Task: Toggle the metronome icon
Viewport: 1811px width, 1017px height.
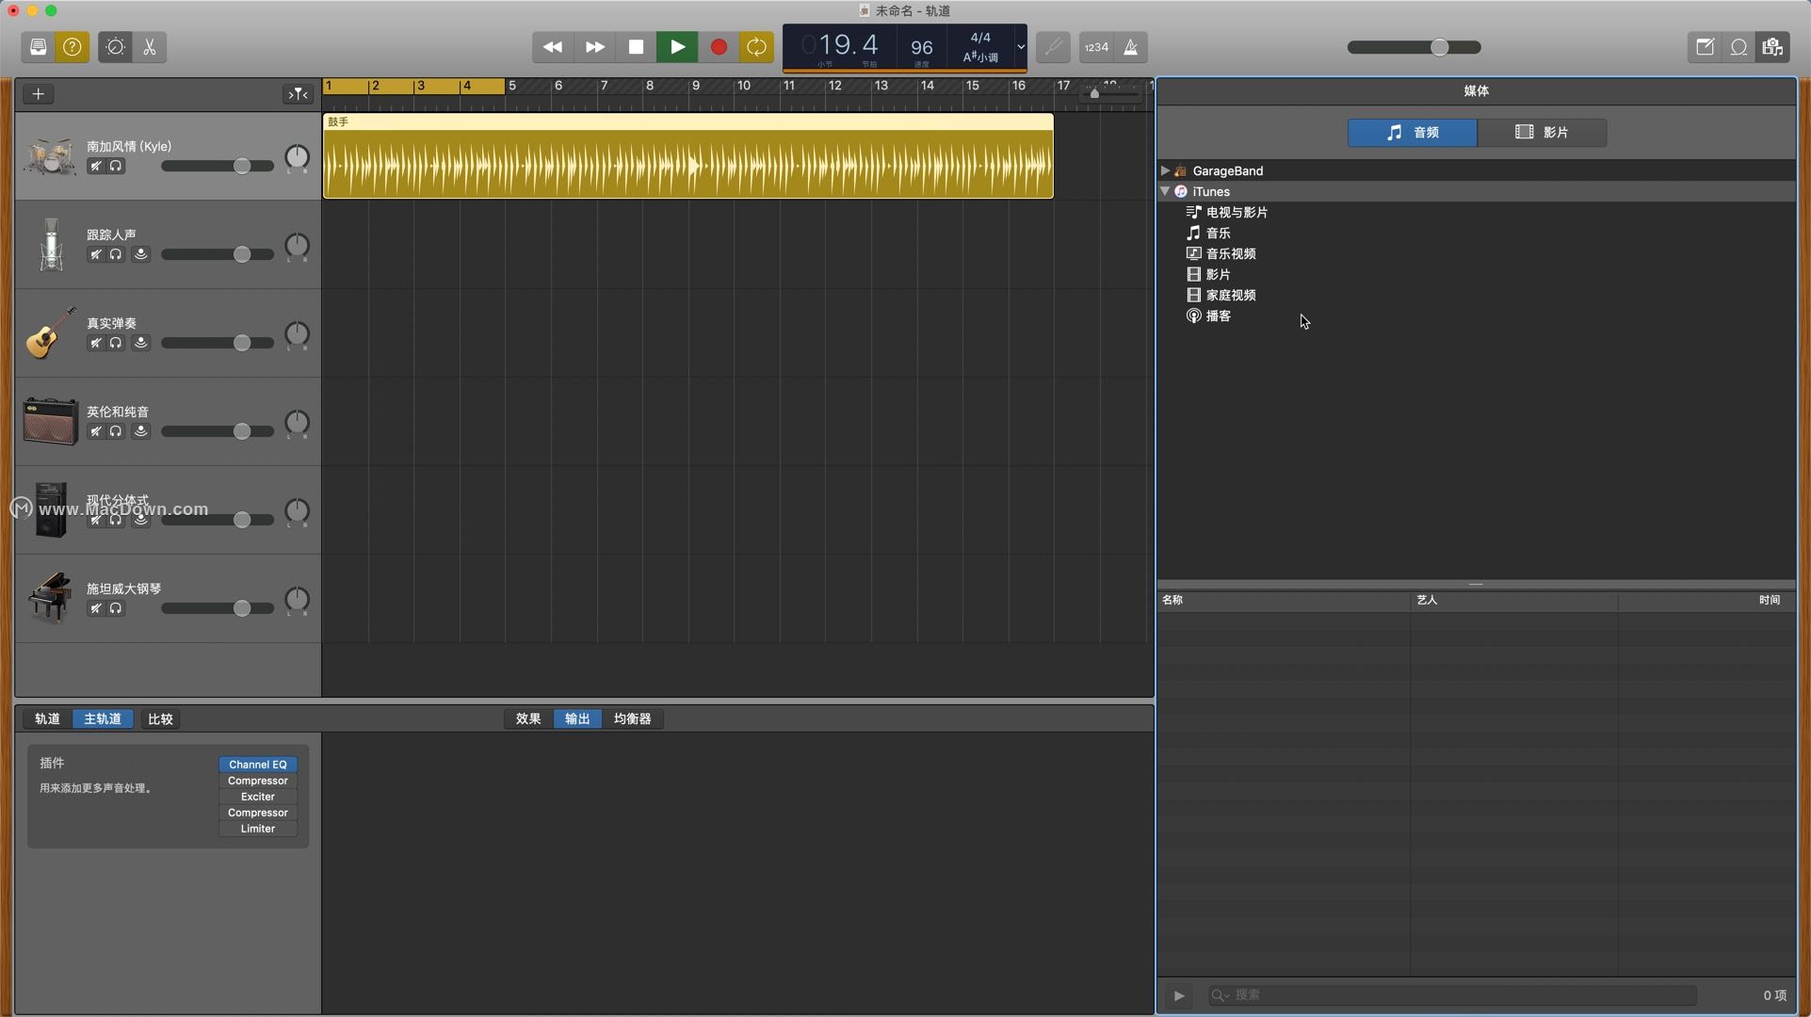Action: pyautogui.click(x=1131, y=47)
